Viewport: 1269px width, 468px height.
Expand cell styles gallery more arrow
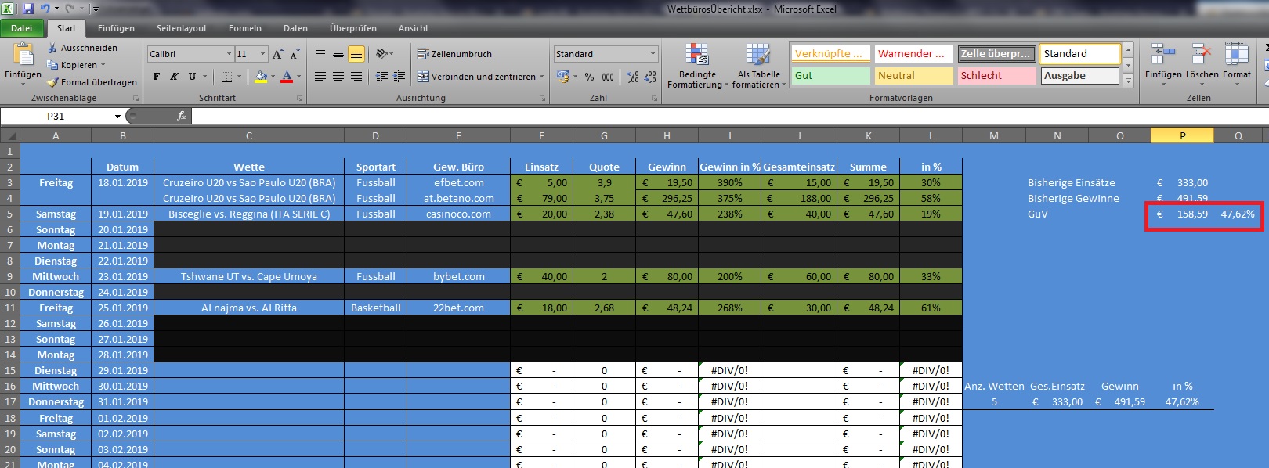point(1128,81)
